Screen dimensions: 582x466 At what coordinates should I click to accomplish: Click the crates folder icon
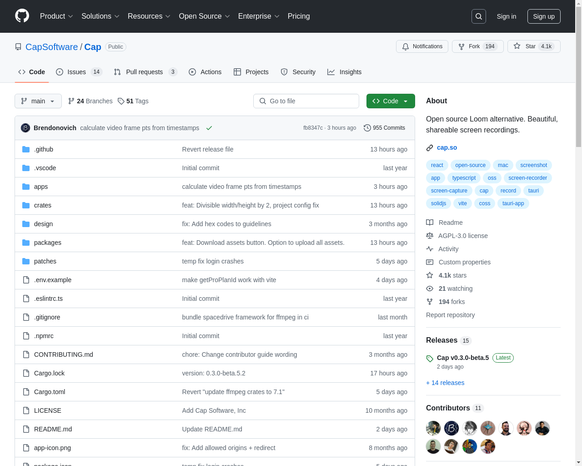[26, 205]
